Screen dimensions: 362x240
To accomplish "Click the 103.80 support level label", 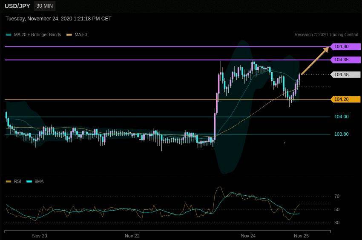I will (x=342, y=134).
